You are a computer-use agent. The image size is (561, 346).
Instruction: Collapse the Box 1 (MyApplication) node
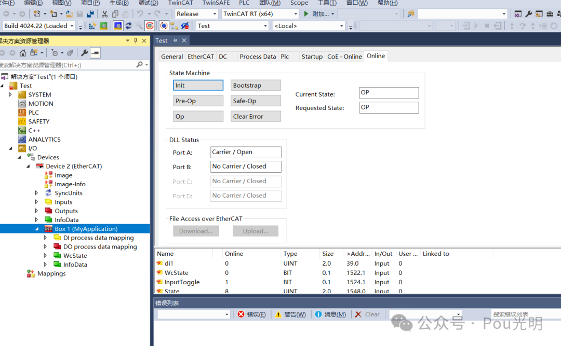click(37, 229)
